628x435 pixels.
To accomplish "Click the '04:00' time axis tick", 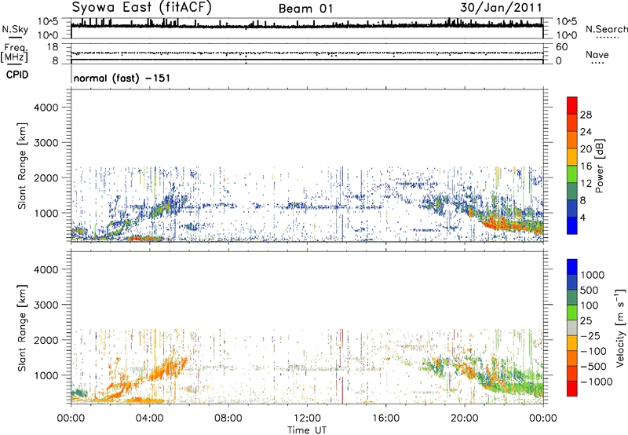I will tap(149, 419).
